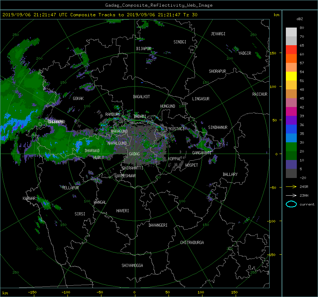Select the 80 dBZ light gray swatch
This screenshot has width=318, height=297.
291,32
